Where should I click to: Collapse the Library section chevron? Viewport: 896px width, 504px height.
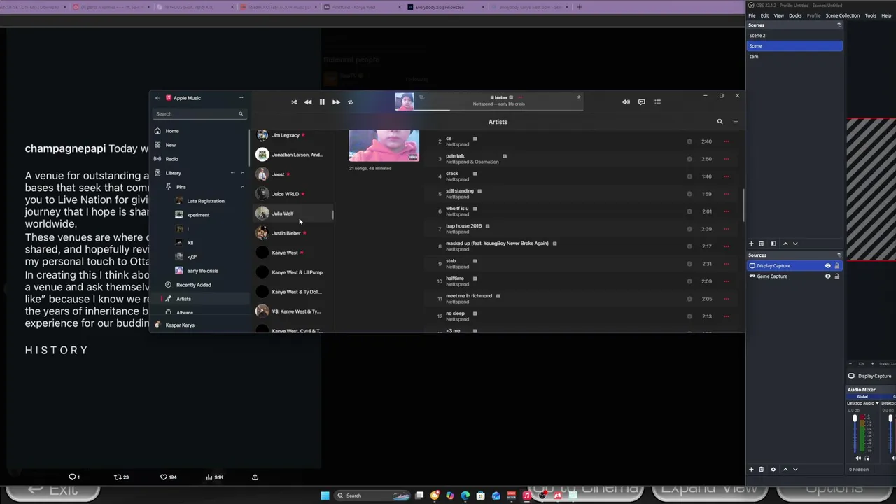[243, 173]
